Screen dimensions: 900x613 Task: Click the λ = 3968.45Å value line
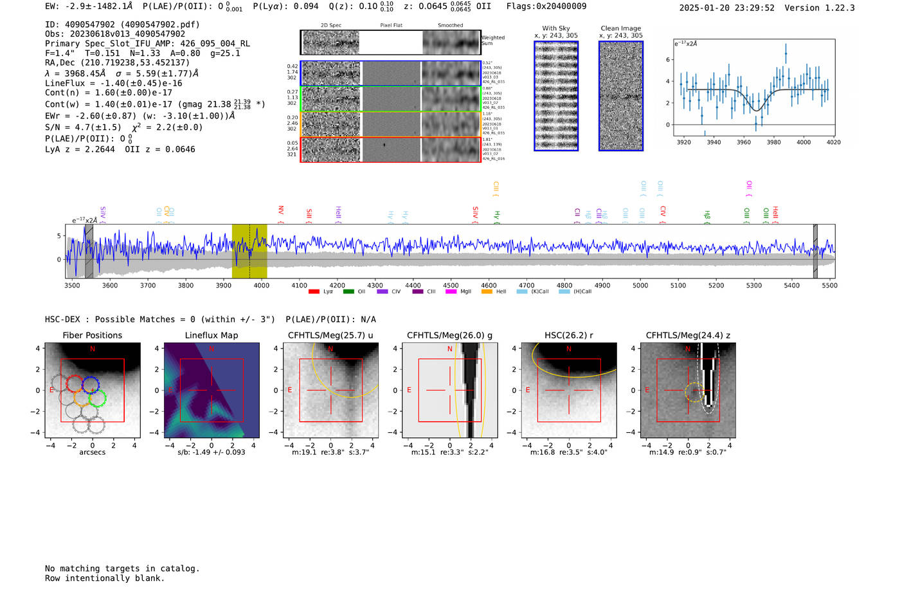point(122,73)
